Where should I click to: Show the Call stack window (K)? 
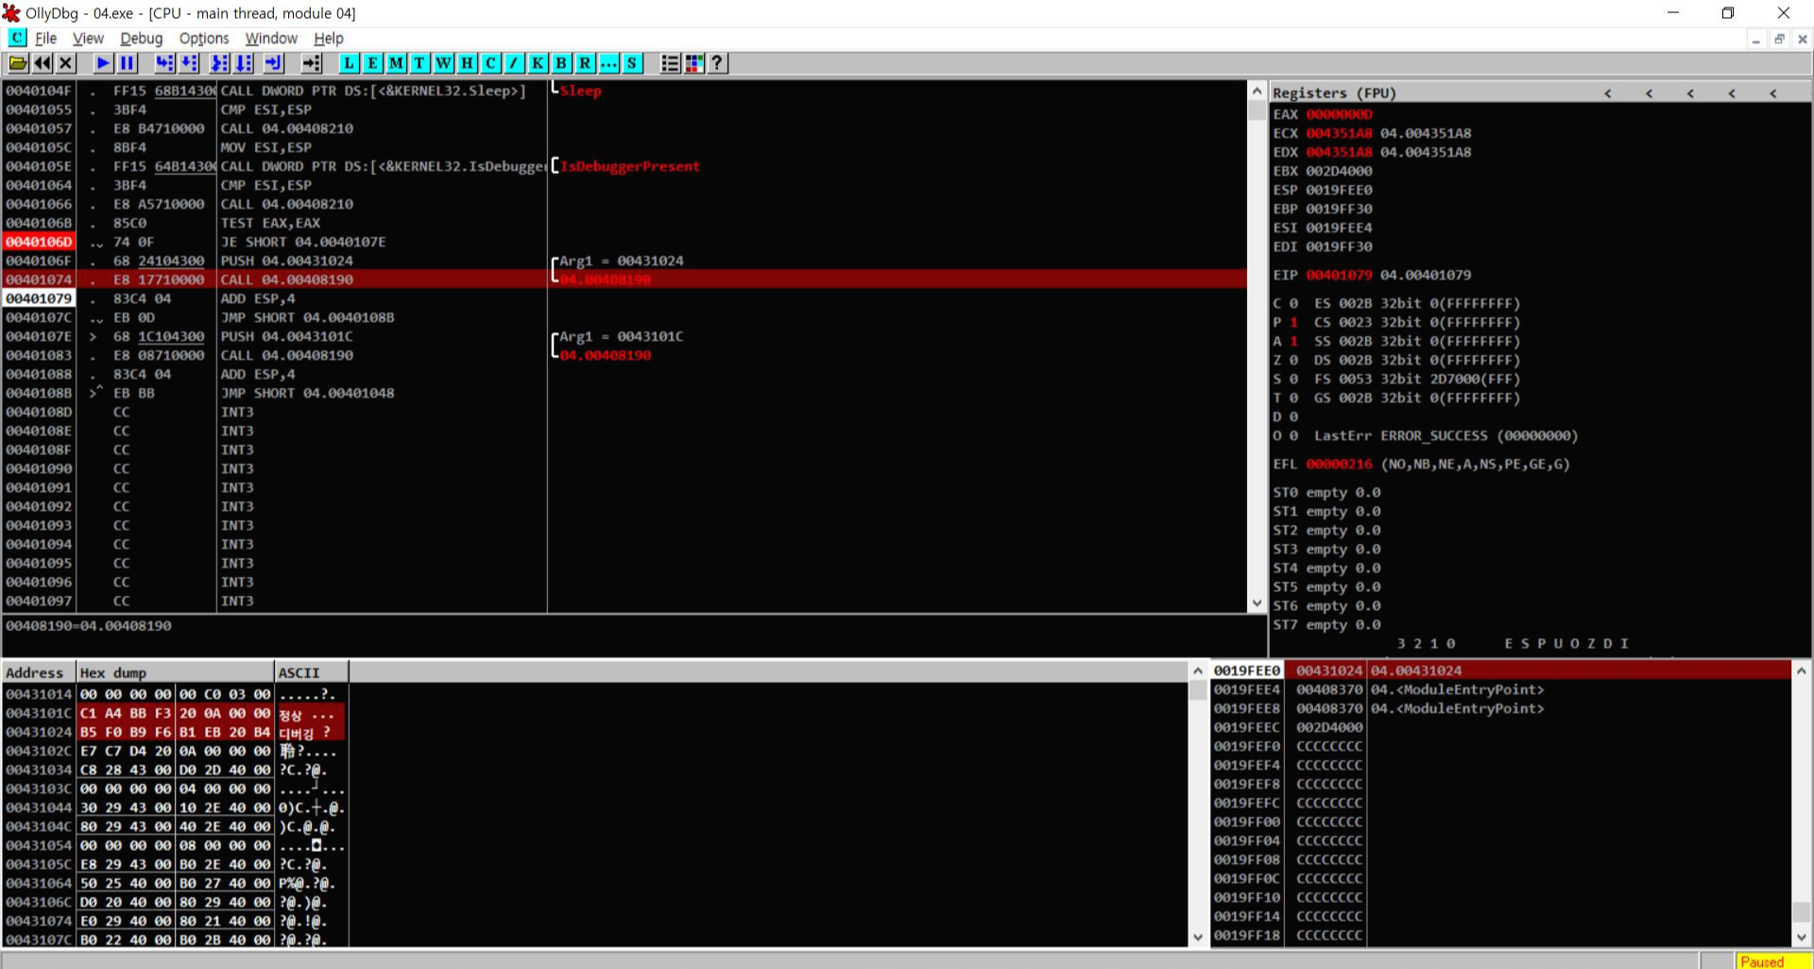coord(538,63)
